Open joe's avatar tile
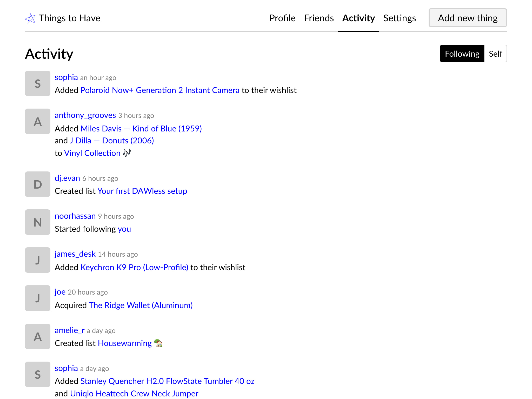 pos(38,298)
